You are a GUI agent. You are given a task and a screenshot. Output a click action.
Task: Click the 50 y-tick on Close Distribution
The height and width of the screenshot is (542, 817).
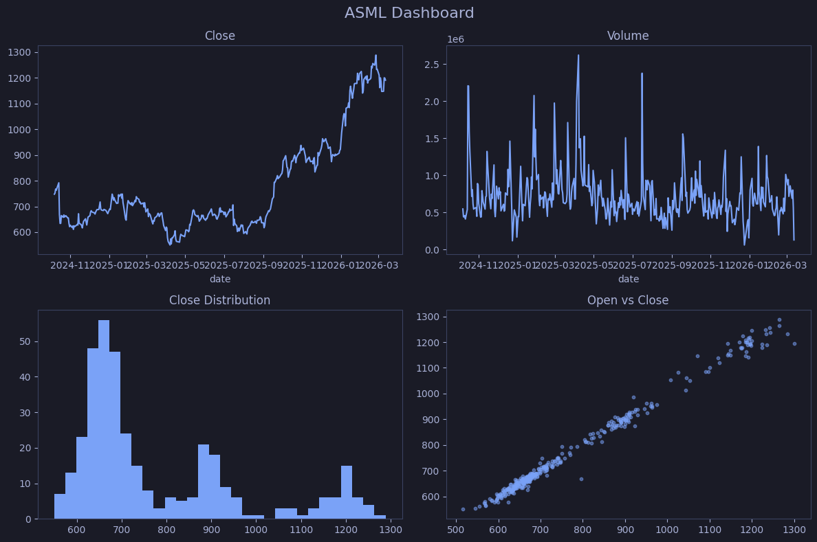[25, 342]
